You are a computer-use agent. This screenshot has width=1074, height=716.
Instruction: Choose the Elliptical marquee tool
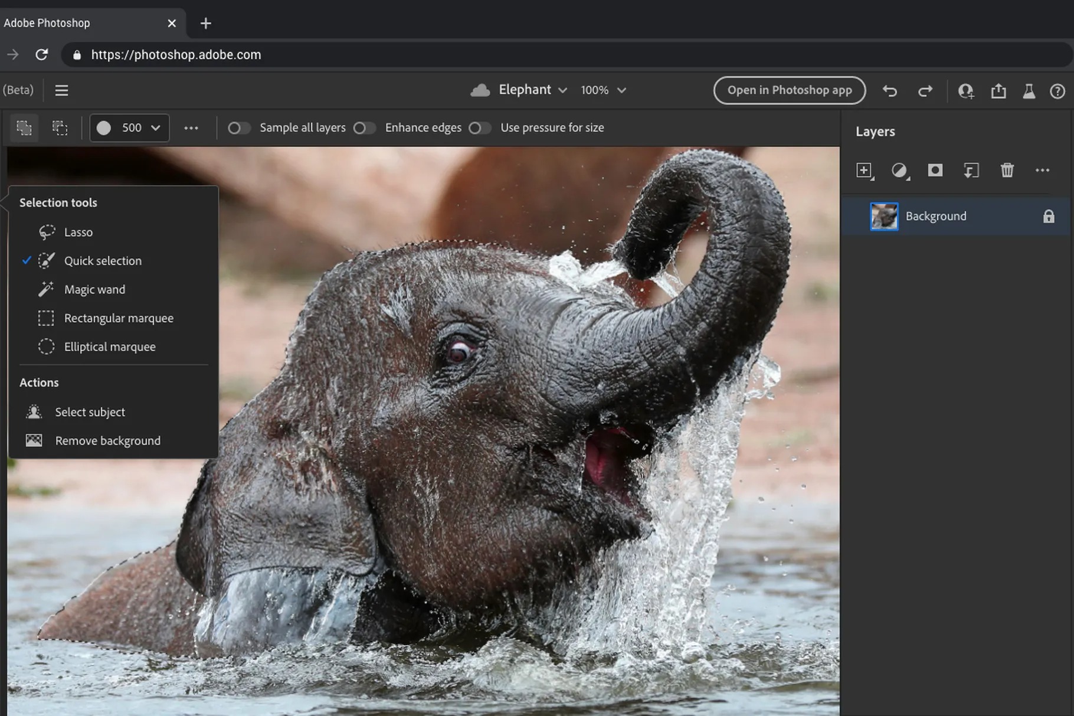tap(109, 346)
